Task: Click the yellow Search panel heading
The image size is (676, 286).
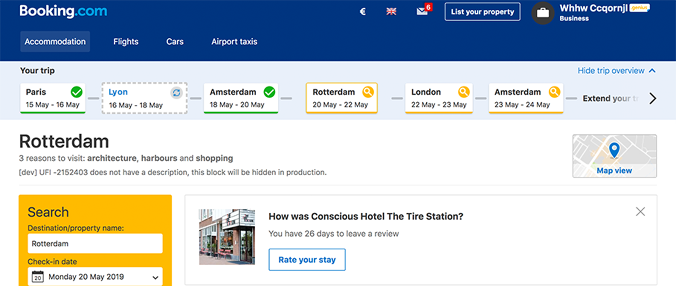Action: 48,212
